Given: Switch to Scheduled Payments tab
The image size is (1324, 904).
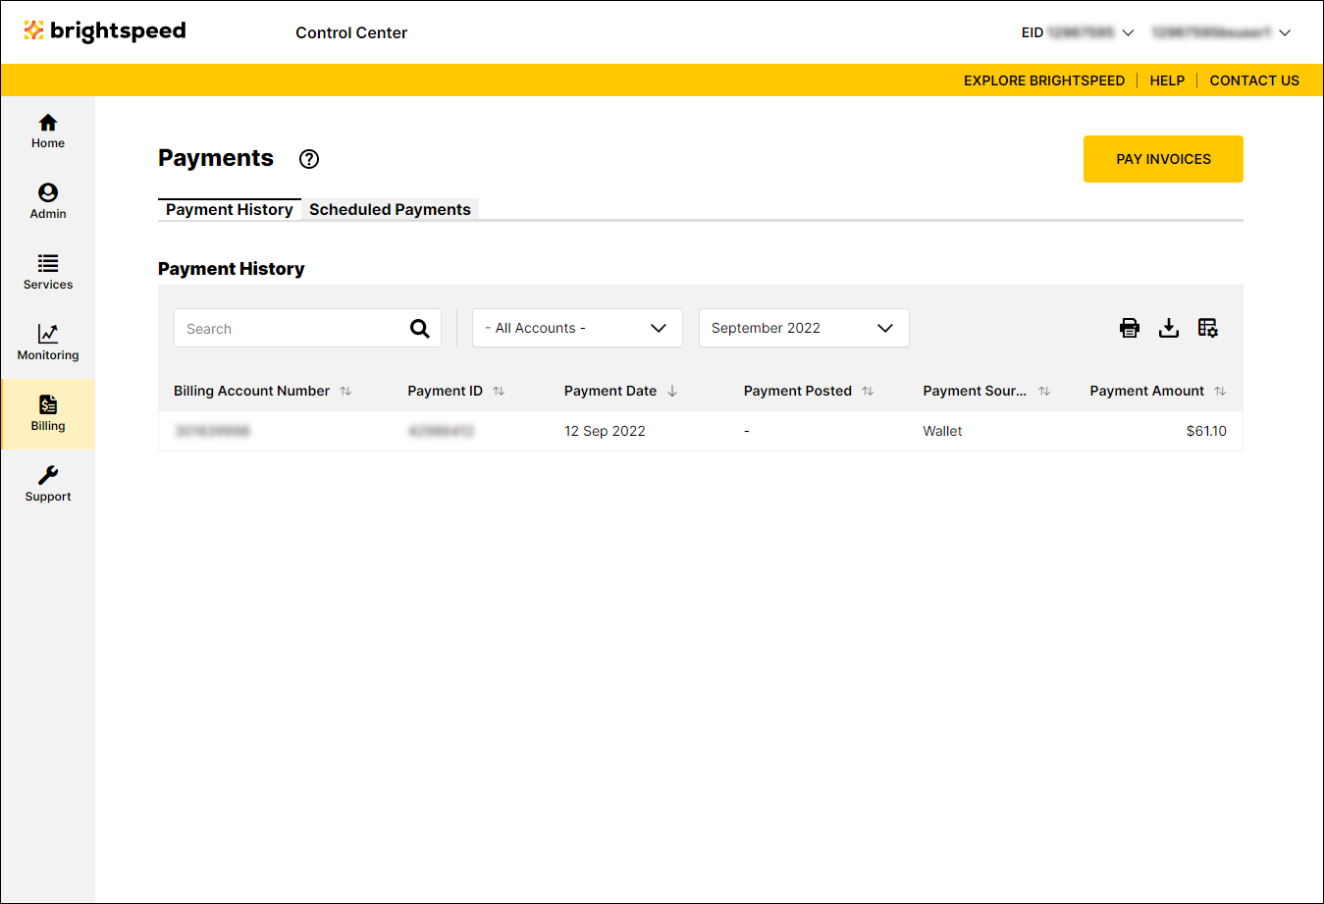Looking at the screenshot, I should click(390, 209).
